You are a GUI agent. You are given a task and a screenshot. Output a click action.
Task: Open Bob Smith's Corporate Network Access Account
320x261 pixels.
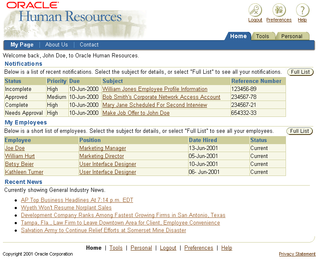tap(161, 97)
